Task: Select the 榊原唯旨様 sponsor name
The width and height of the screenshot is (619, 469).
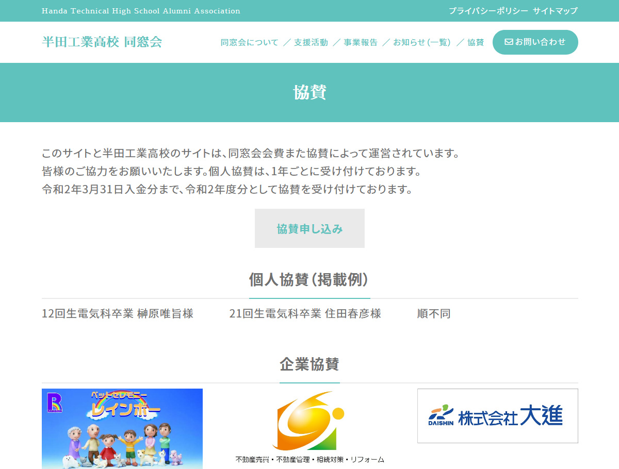Action: coord(165,313)
